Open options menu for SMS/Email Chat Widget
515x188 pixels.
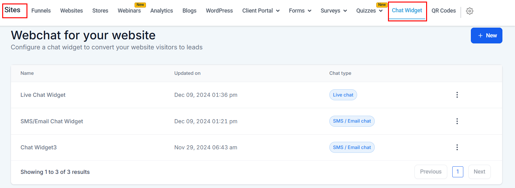(457, 121)
